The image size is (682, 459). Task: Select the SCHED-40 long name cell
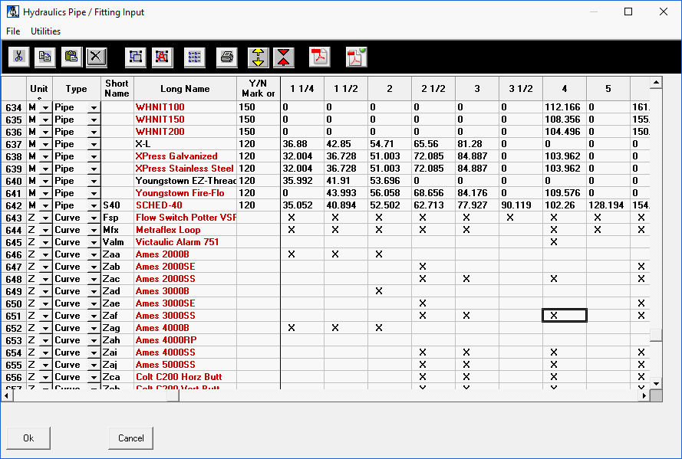click(x=186, y=205)
